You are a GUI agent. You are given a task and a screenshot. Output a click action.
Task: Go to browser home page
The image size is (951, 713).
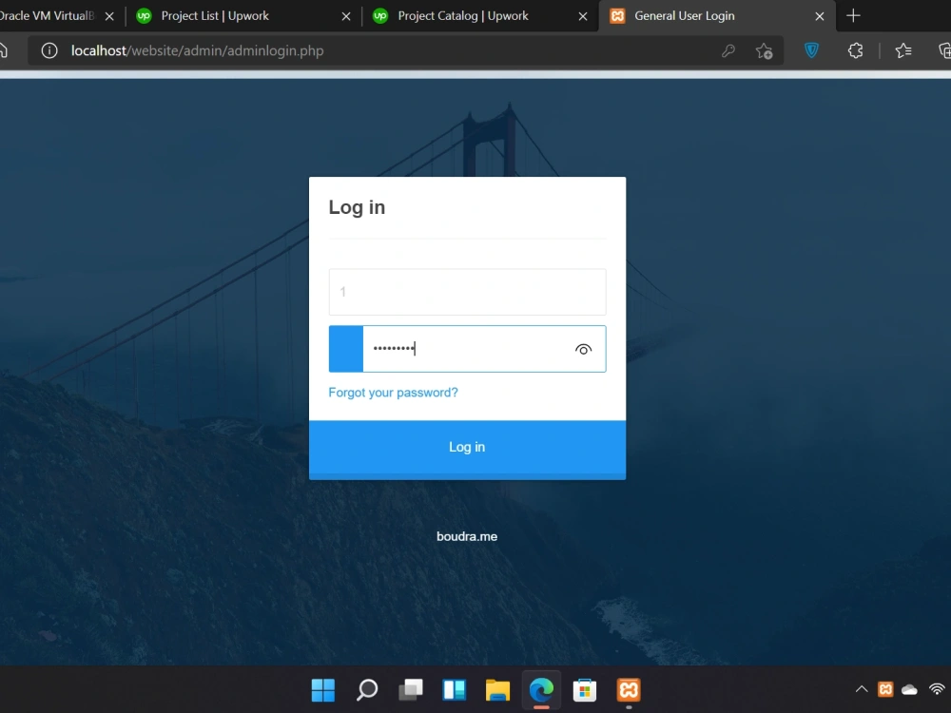3,50
